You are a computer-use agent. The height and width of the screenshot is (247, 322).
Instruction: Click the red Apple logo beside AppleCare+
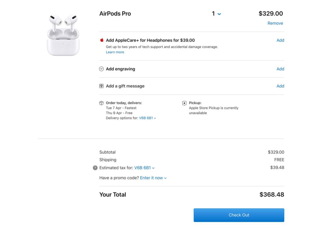pos(102,40)
